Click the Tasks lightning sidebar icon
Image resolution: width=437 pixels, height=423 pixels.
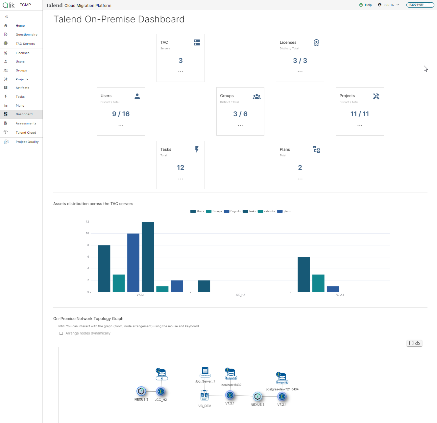pyautogui.click(x=6, y=96)
